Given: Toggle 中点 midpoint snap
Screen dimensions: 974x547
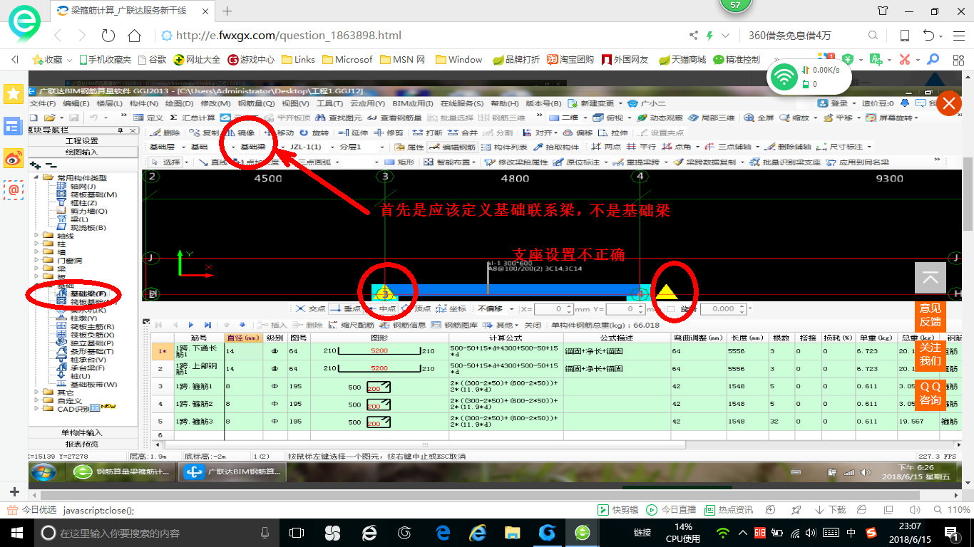Looking at the screenshot, I should (x=381, y=309).
